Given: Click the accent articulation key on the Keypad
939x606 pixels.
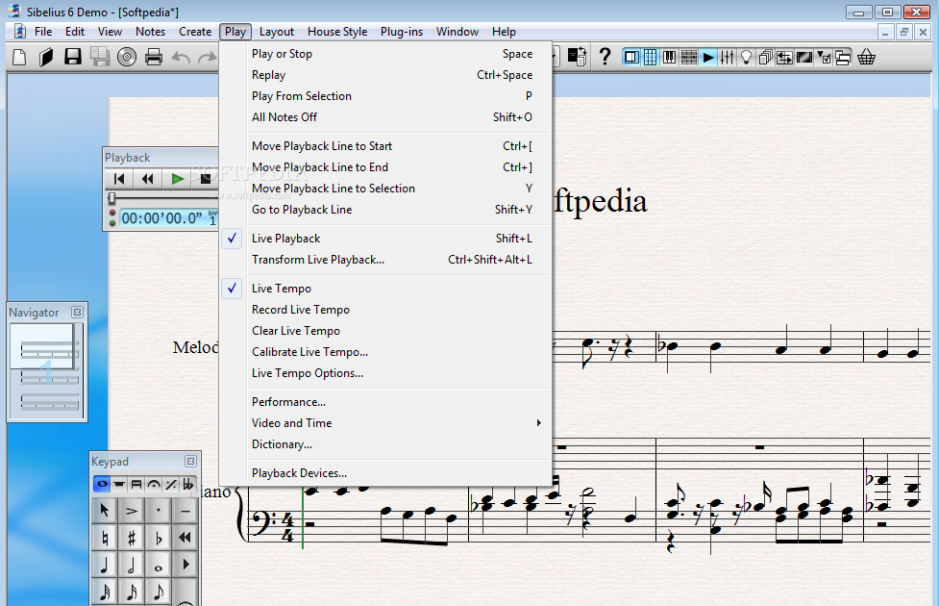Looking at the screenshot, I should [x=132, y=511].
